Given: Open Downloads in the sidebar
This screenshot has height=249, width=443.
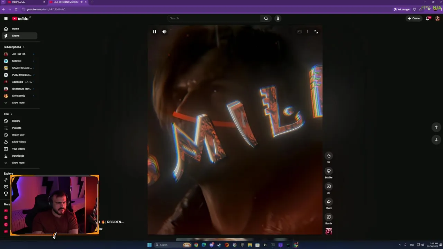Looking at the screenshot, I should click(19, 156).
